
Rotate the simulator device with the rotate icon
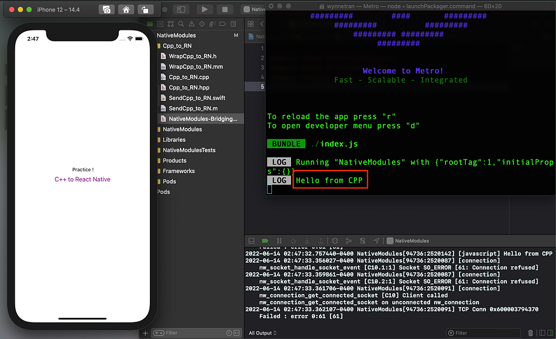145,10
